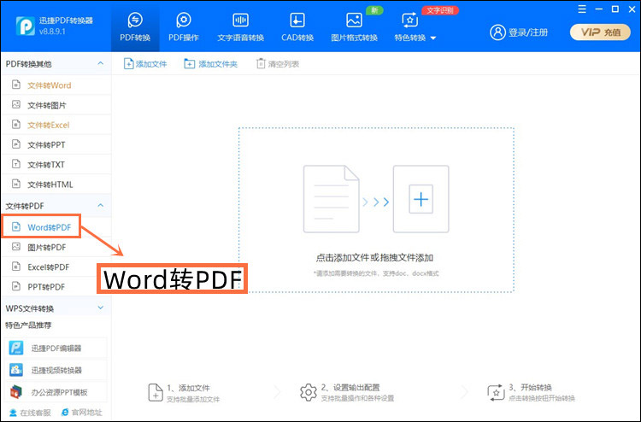Click the plus box to add file
This screenshot has width=641, height=422.
420,199
